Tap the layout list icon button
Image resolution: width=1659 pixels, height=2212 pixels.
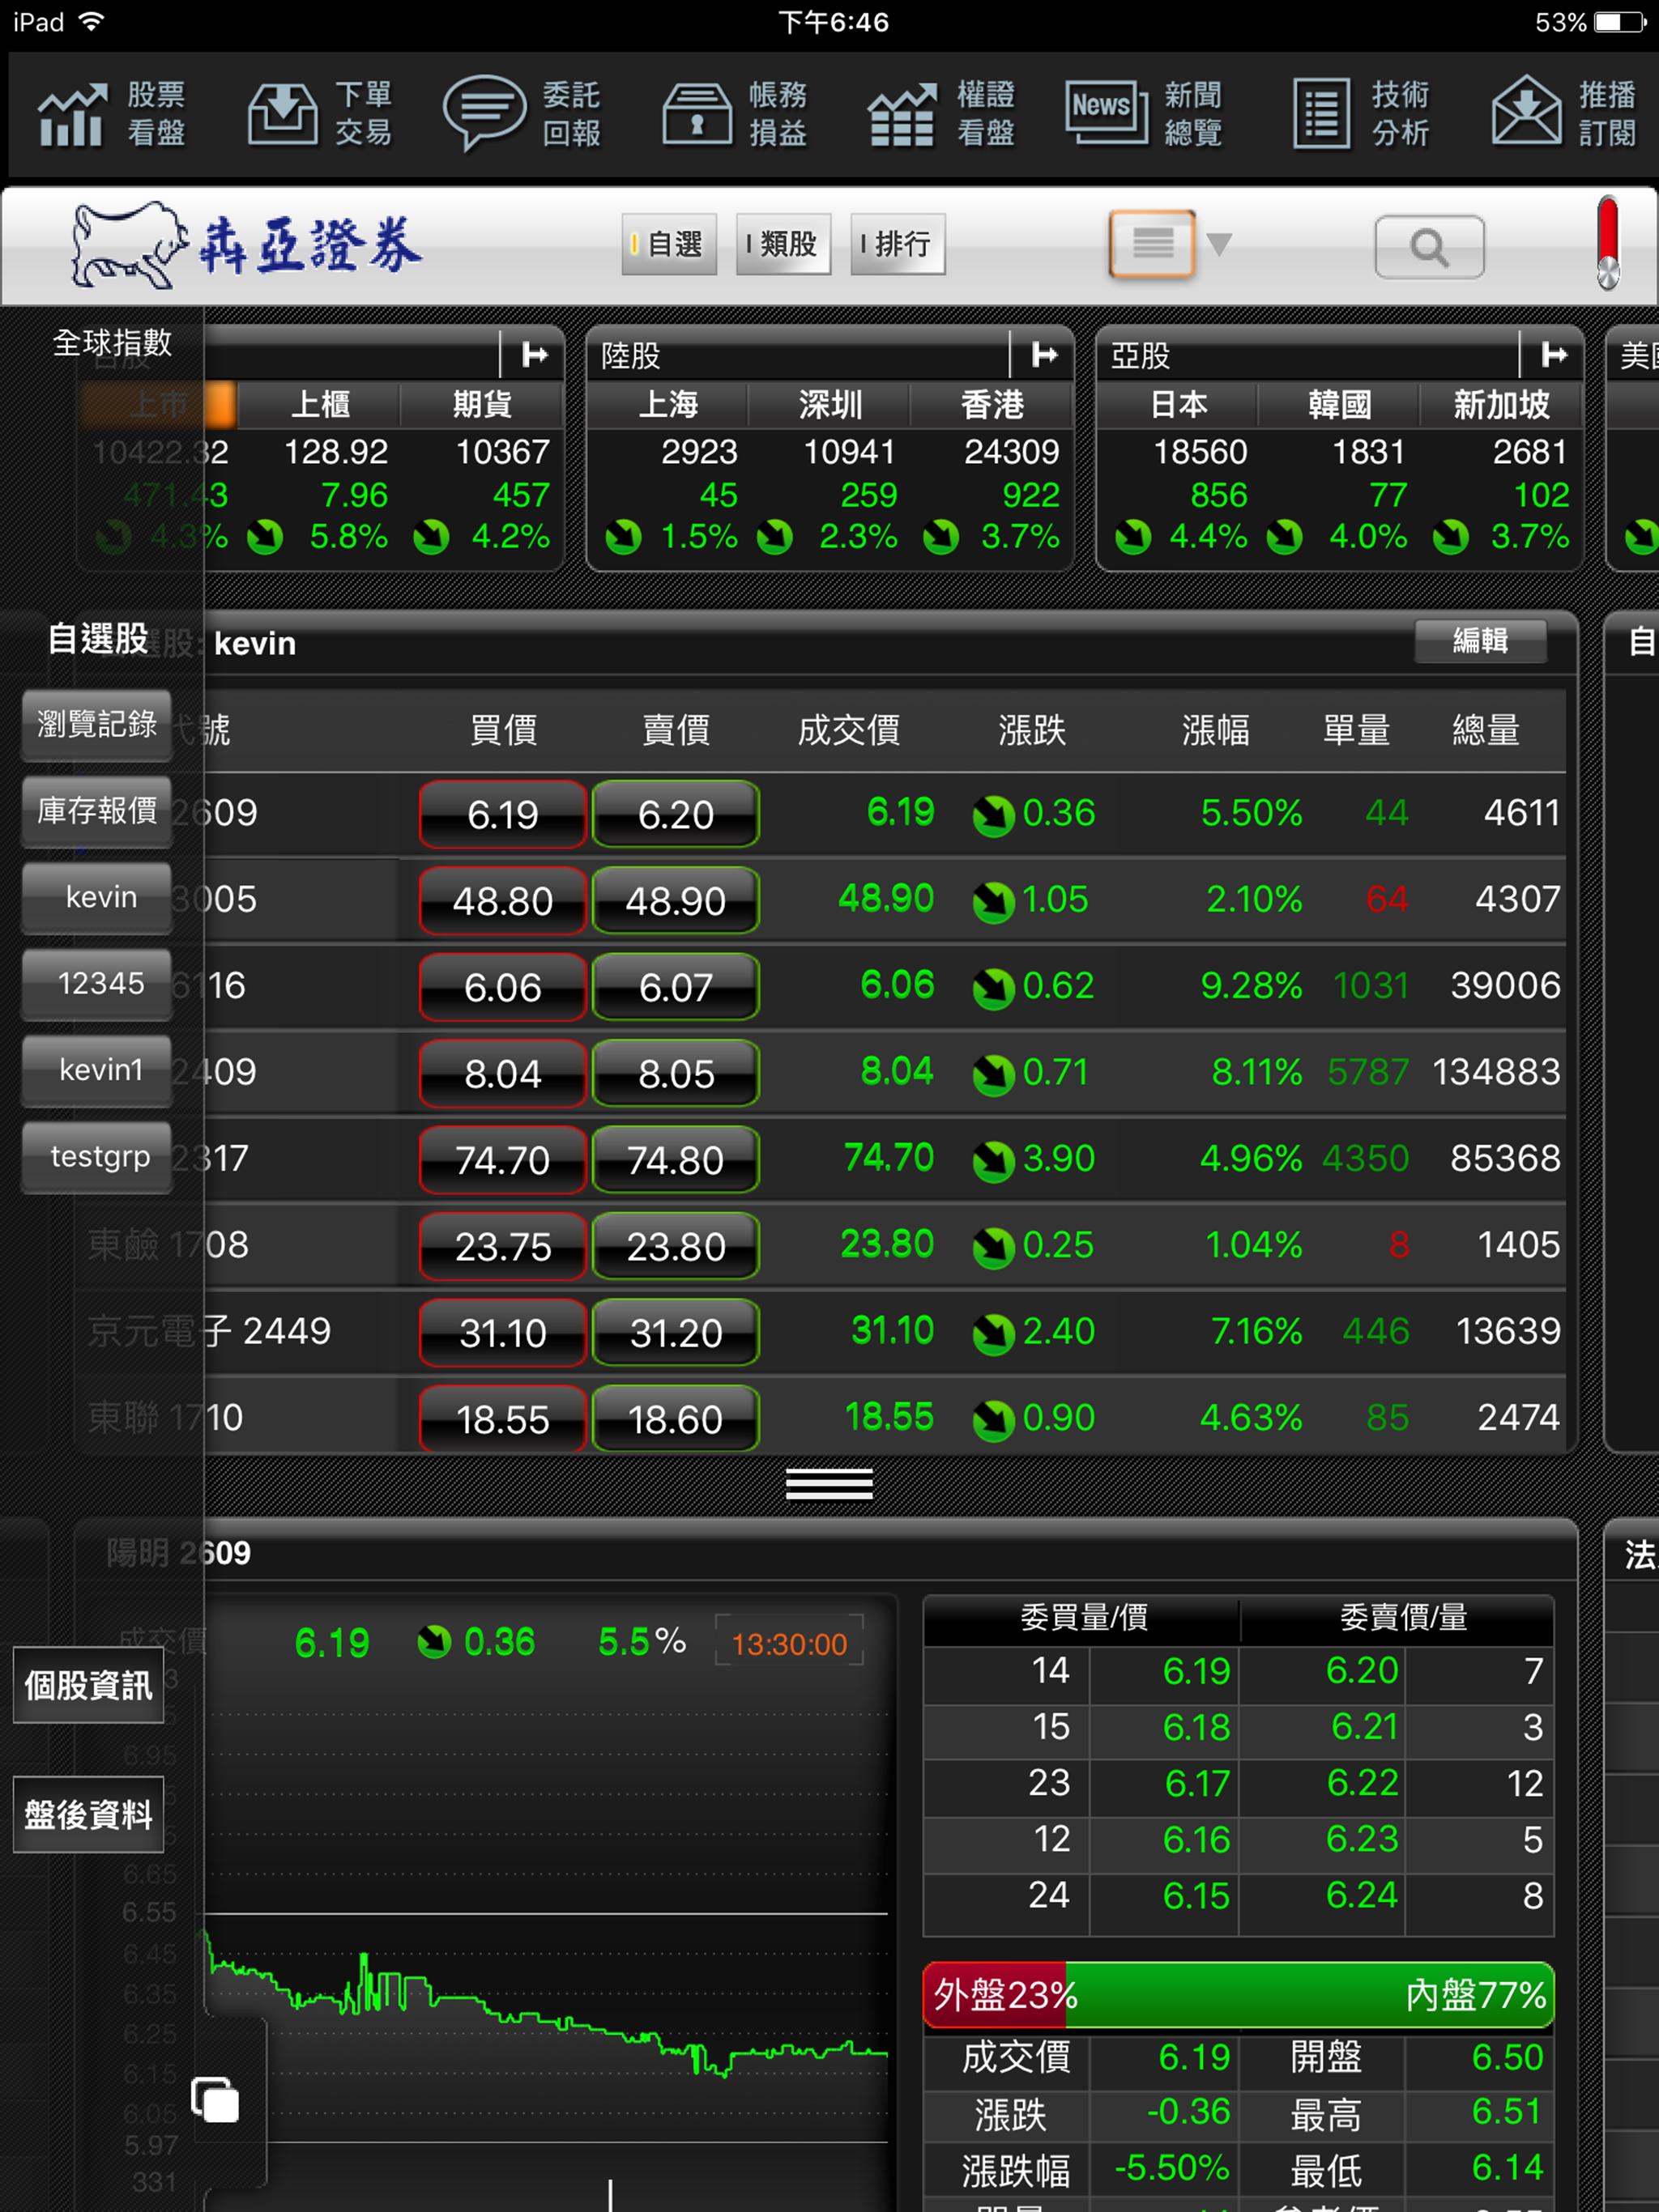click(x=1153, y=243)
